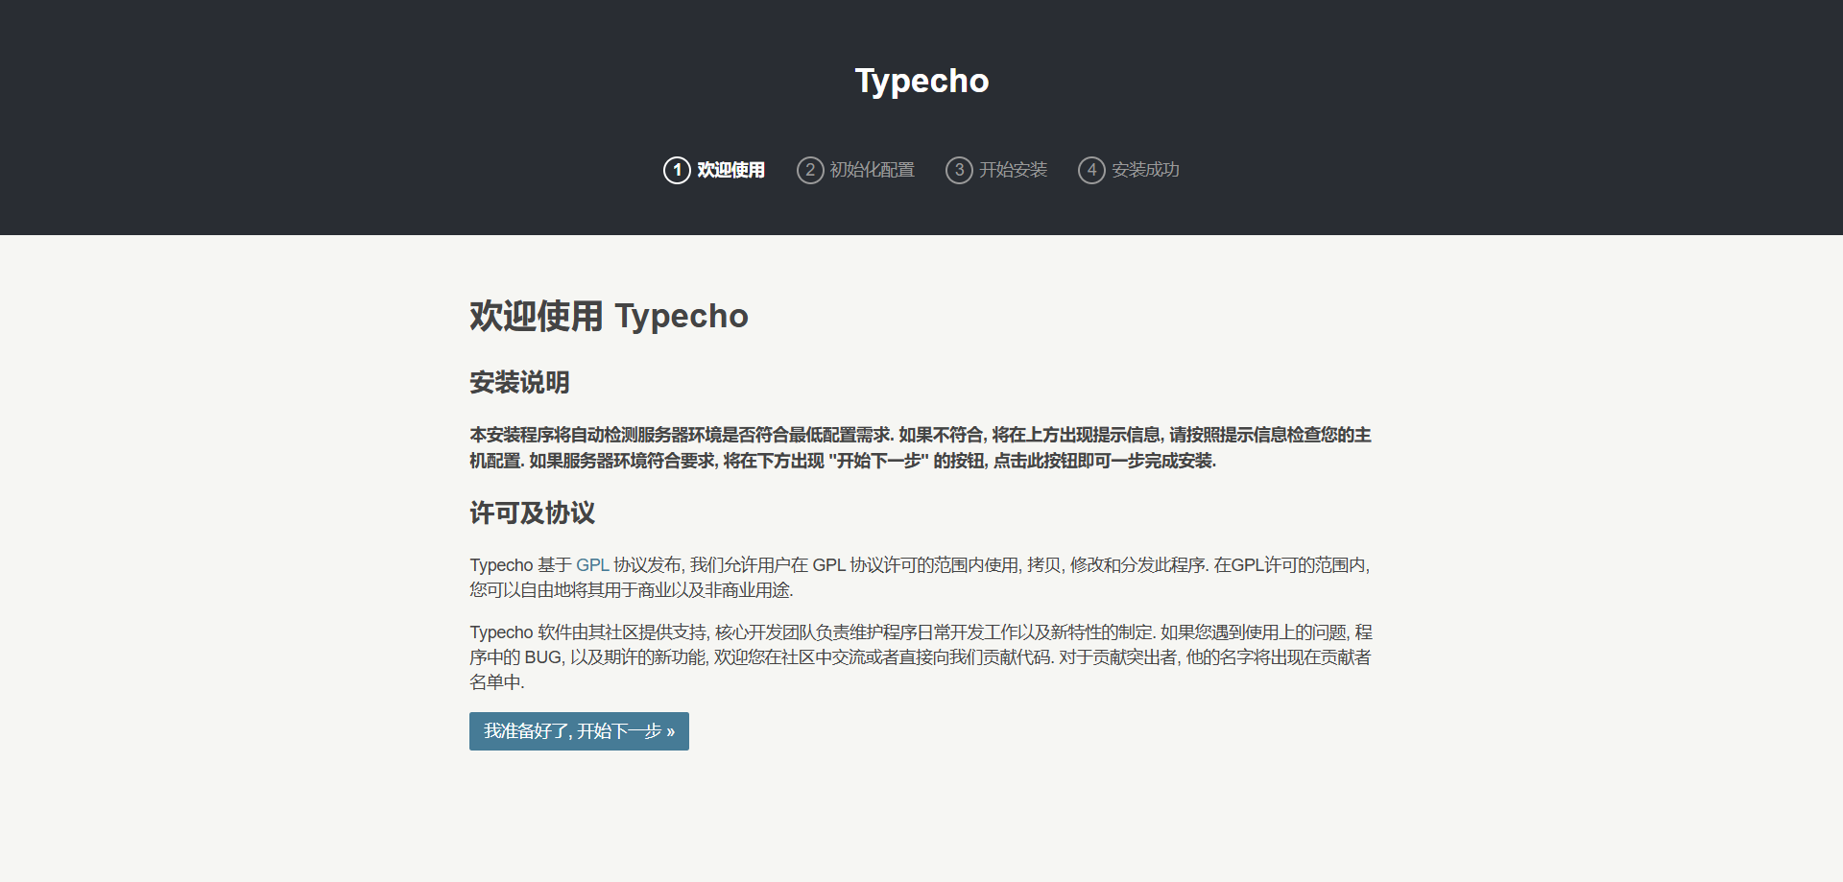Click the step 4 circled number icon
This screenshot has width=1843, height=882.
pos(1091,170)
